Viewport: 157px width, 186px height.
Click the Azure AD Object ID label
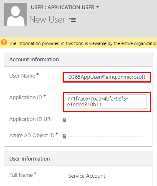point(32,136)
